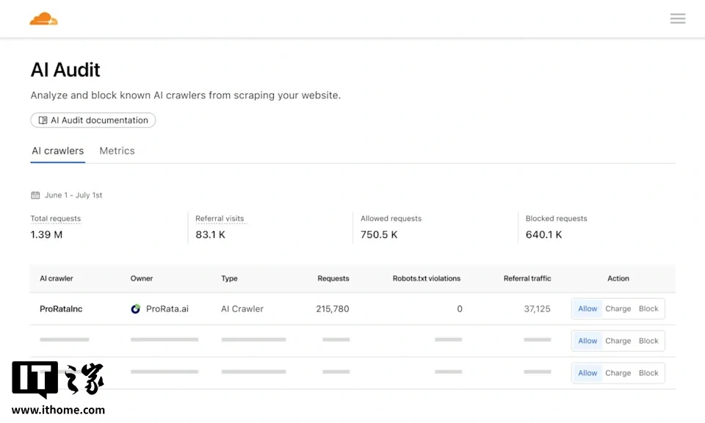Select Block for the ProRataInc crawler
The height and width of the screenshot is (423, 705).
click(648, 309)
